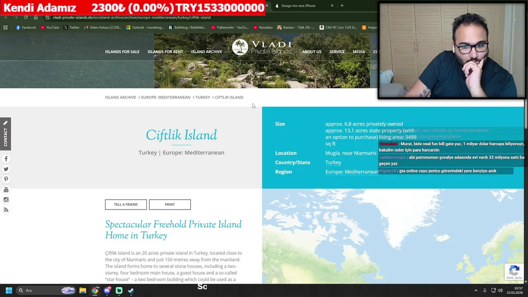Image resolution: width=528 pixels, height=297 pixels.
Task: Click the microphone system tray icon
Action: [485, 290]
